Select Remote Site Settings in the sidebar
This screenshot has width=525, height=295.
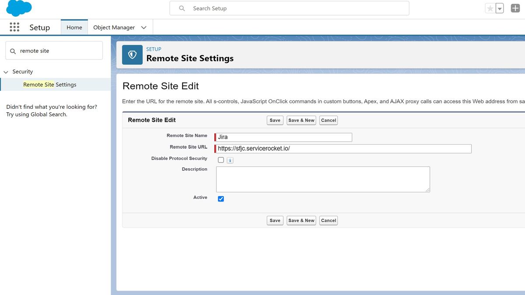click(50, 84)
